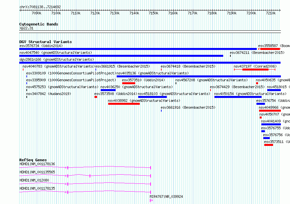This screenshot has height=204, width=290.
Task: Click the esv3661916 (Besenbacher2015) label
Action: pyautogui.click(x=188, y=107)
